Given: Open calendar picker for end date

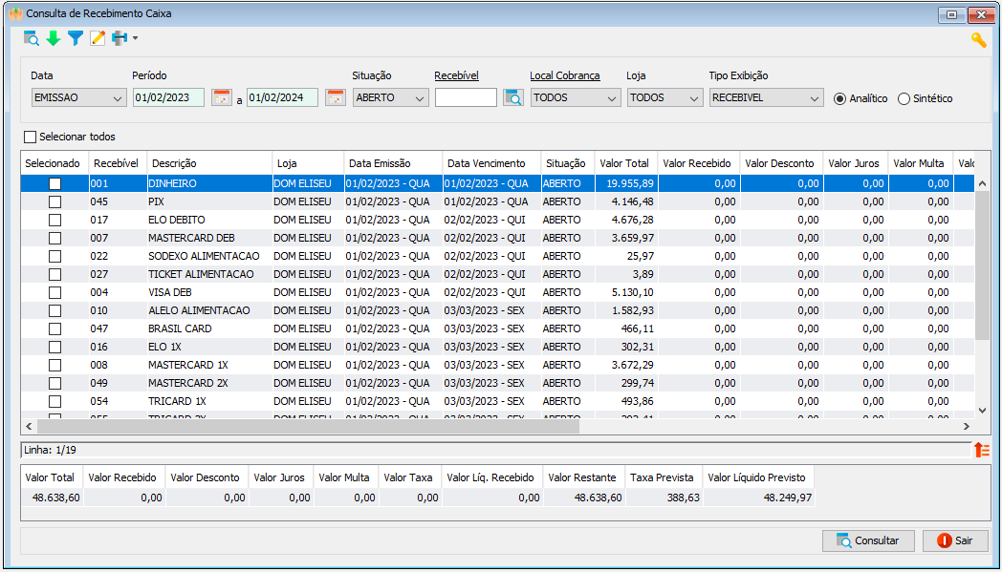Looking at the screenshot, I should coord(335,97).
